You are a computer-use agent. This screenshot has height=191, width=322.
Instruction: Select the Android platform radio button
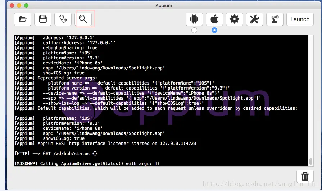[x=194, y=30]
